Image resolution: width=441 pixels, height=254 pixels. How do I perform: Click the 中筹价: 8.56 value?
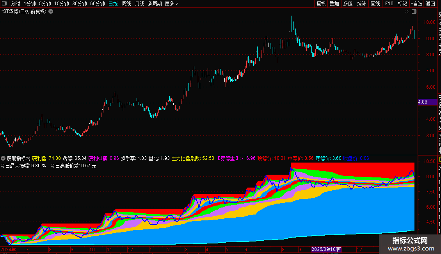(x=301, y=159)
